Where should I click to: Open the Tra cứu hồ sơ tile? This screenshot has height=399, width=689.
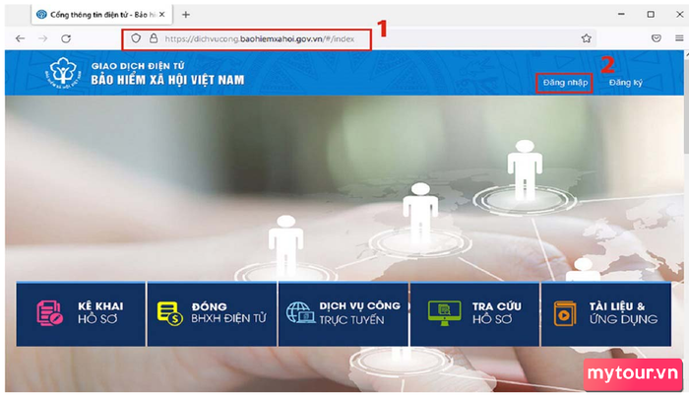click(x=474, y=314)
